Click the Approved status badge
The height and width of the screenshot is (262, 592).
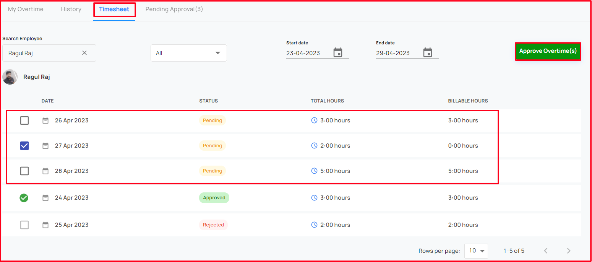coord(214,198)
